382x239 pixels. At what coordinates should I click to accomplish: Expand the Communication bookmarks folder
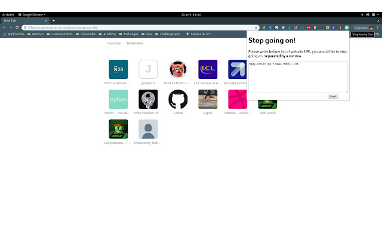tap(60, 34)
